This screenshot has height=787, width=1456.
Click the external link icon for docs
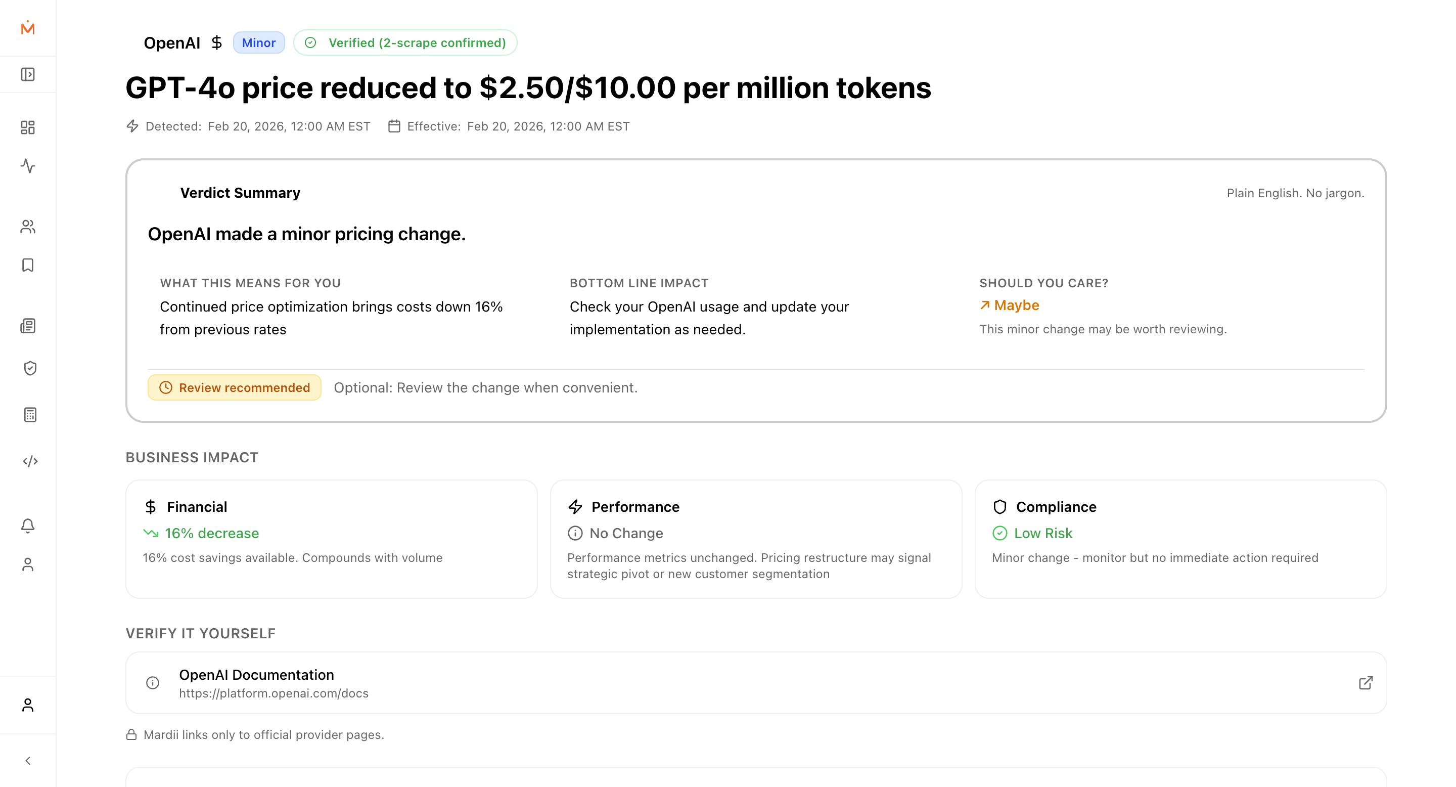[1365, 683]
